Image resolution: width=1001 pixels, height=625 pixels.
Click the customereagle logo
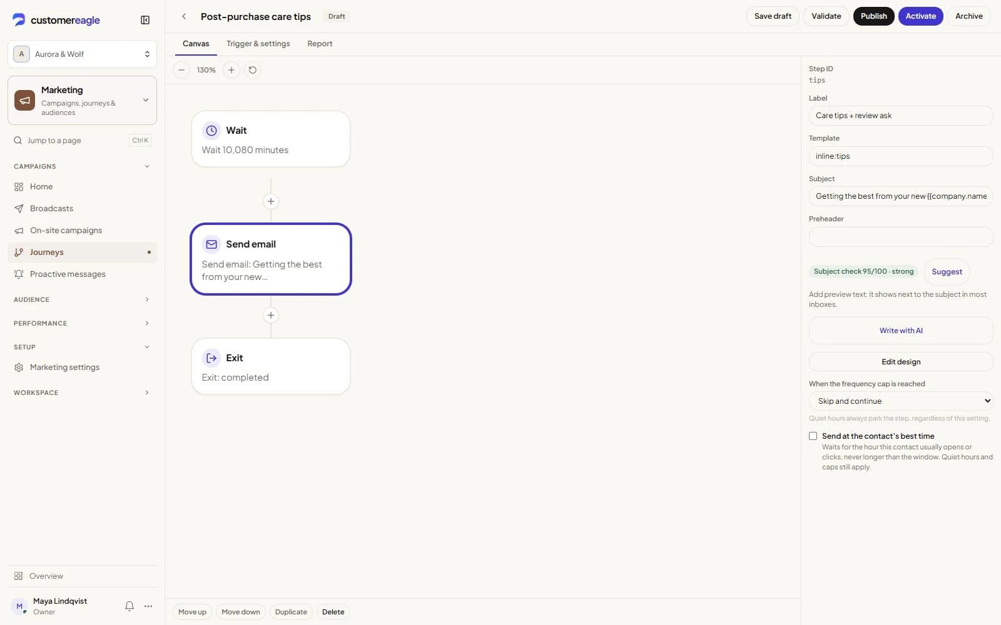[56, 20]
